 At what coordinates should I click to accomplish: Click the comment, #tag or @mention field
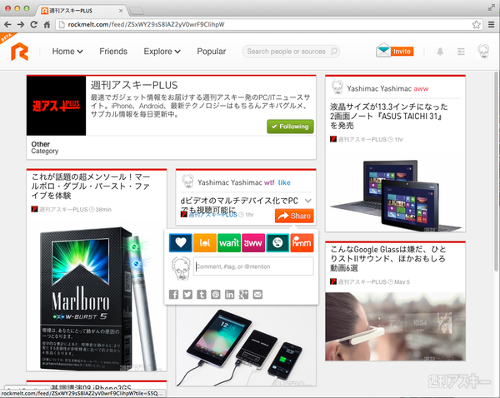253,266
